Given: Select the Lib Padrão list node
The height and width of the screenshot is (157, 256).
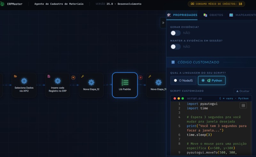Looking at the screenshot, I should pos(125,85).
